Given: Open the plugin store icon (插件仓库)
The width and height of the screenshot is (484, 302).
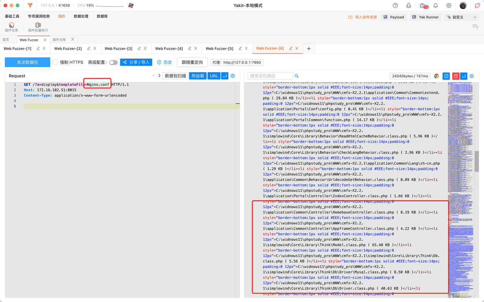Looking at the screenshot, I should click(11, 27).
